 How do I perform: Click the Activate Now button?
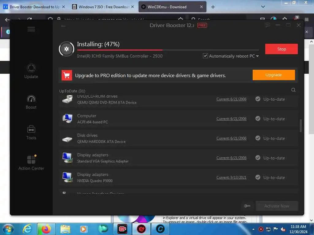[x=277, y=206]
